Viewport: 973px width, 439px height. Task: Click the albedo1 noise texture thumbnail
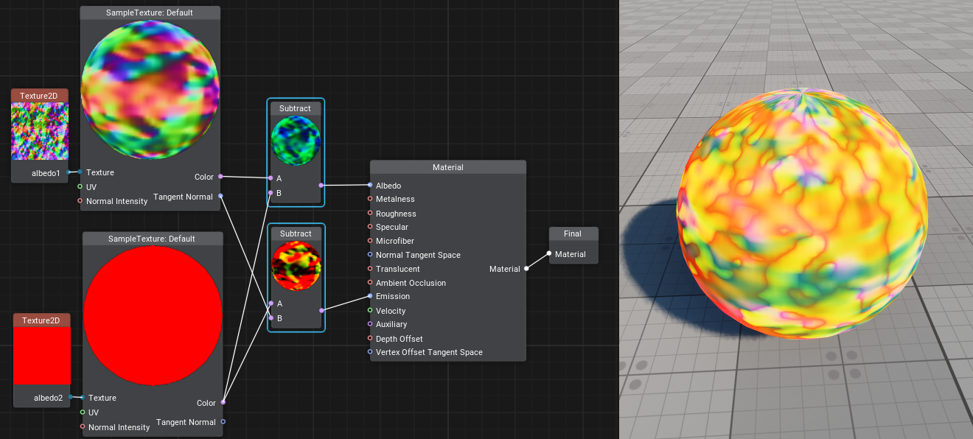coord(40,131)
